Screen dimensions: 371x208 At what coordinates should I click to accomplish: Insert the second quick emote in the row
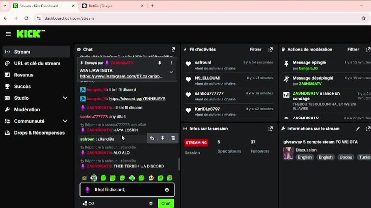94,178
